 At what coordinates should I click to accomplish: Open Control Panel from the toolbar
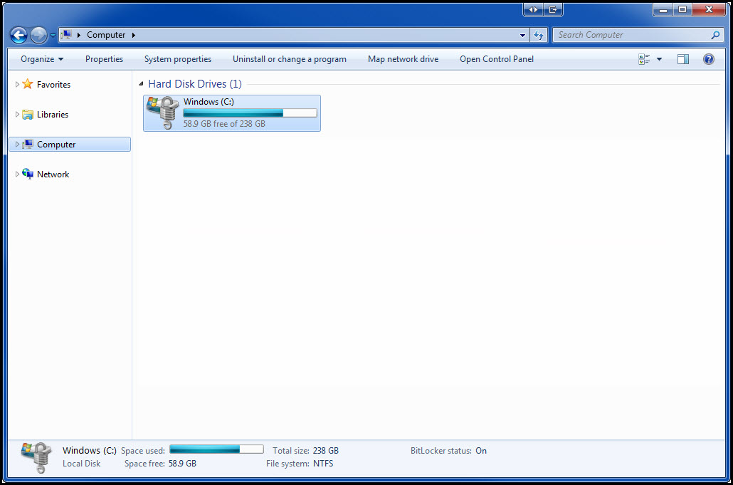point(496,59)
